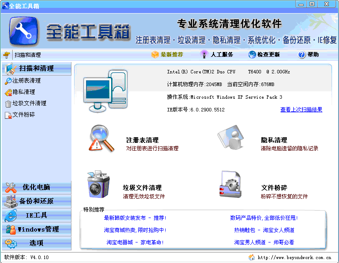Click description 清除电脑遗留的隐私记录
339x263 pixels.
point(289,149)
